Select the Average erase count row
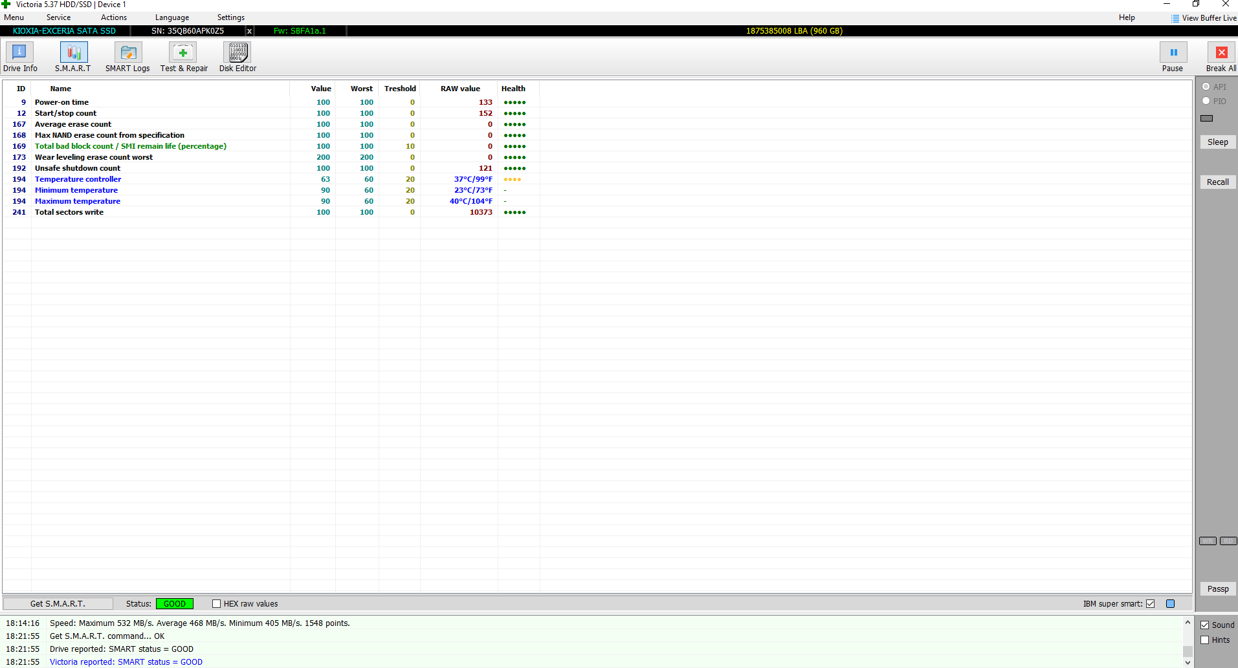This screenshot has height=668, width=1238. (x=271, y=124)
